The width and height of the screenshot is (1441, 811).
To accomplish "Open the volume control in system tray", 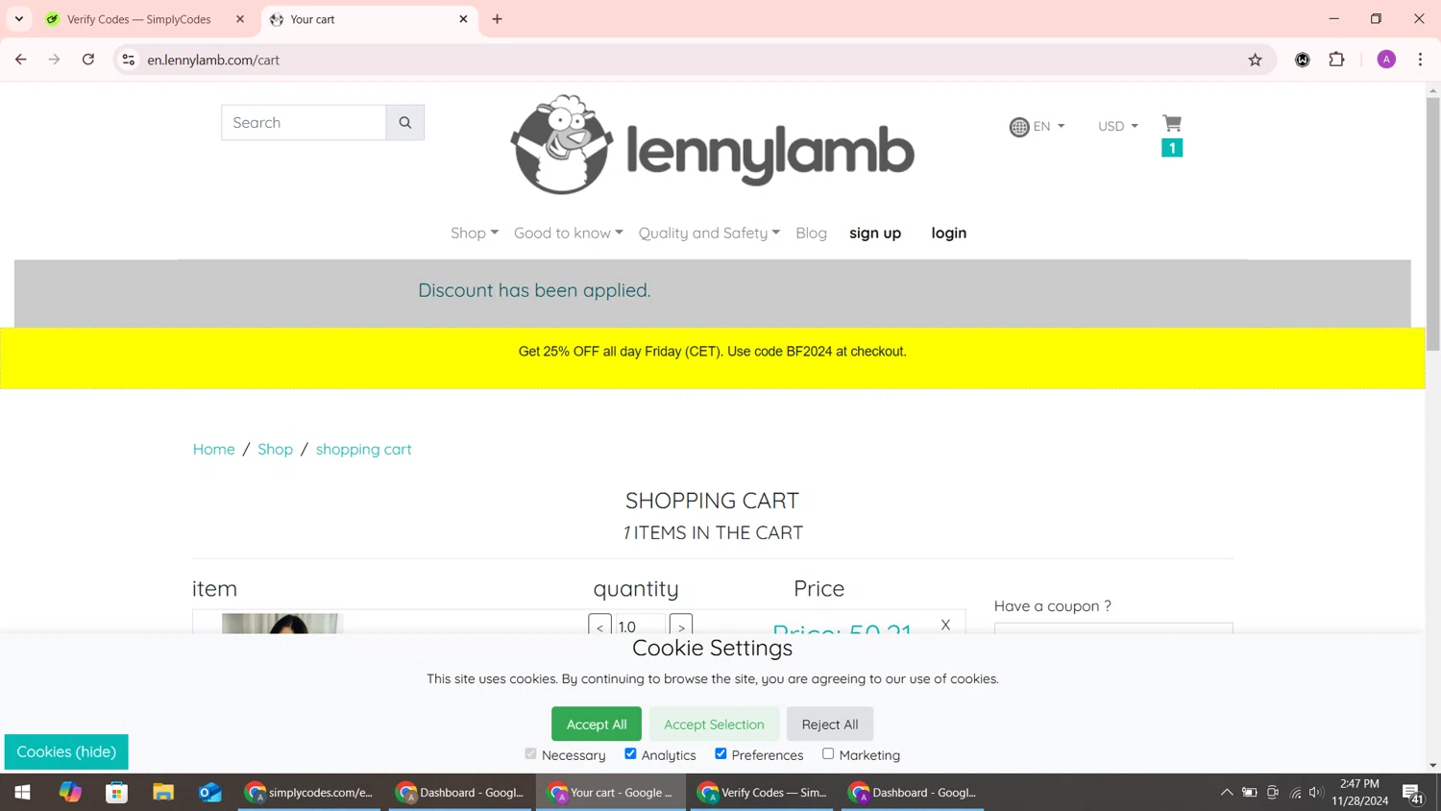I will coord(1317,793).
